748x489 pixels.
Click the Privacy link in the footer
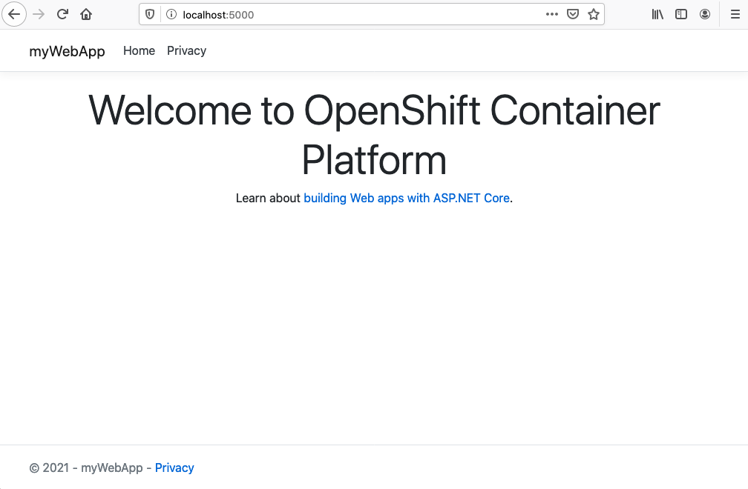(x=174, y=468)
